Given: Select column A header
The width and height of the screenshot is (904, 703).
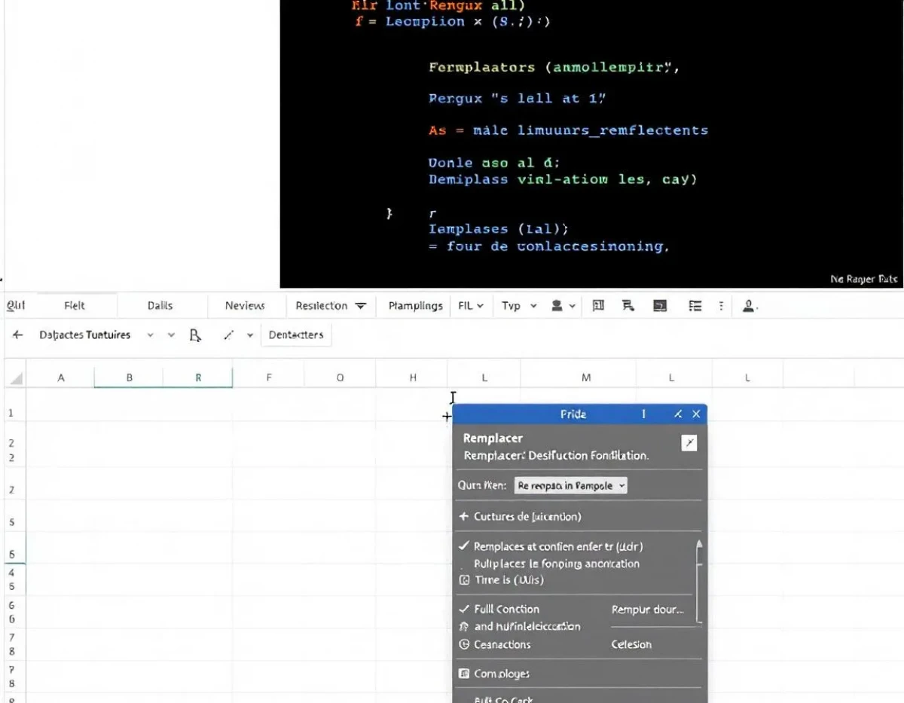Looking at the screenshot, I should (60, 378).
